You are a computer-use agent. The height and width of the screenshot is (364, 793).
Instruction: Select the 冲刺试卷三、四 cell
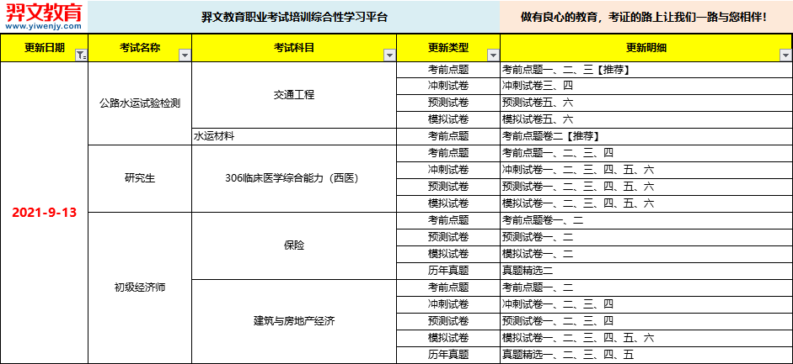[646, 86]
